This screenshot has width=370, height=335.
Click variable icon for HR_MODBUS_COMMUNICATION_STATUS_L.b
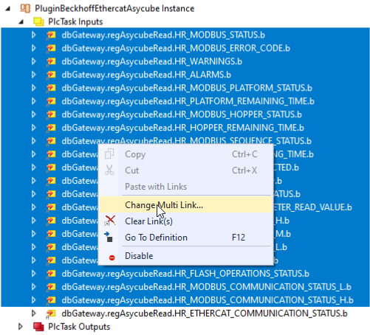(51, 287)
